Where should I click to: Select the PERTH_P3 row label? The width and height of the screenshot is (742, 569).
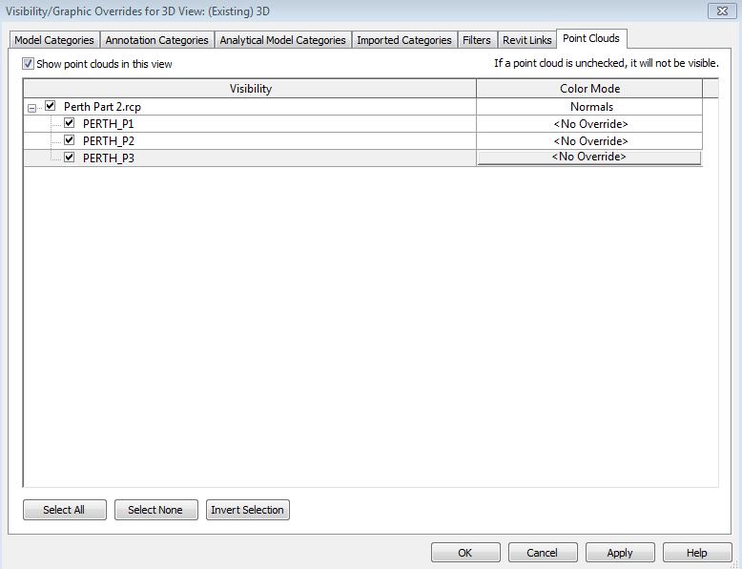(109, 158)
